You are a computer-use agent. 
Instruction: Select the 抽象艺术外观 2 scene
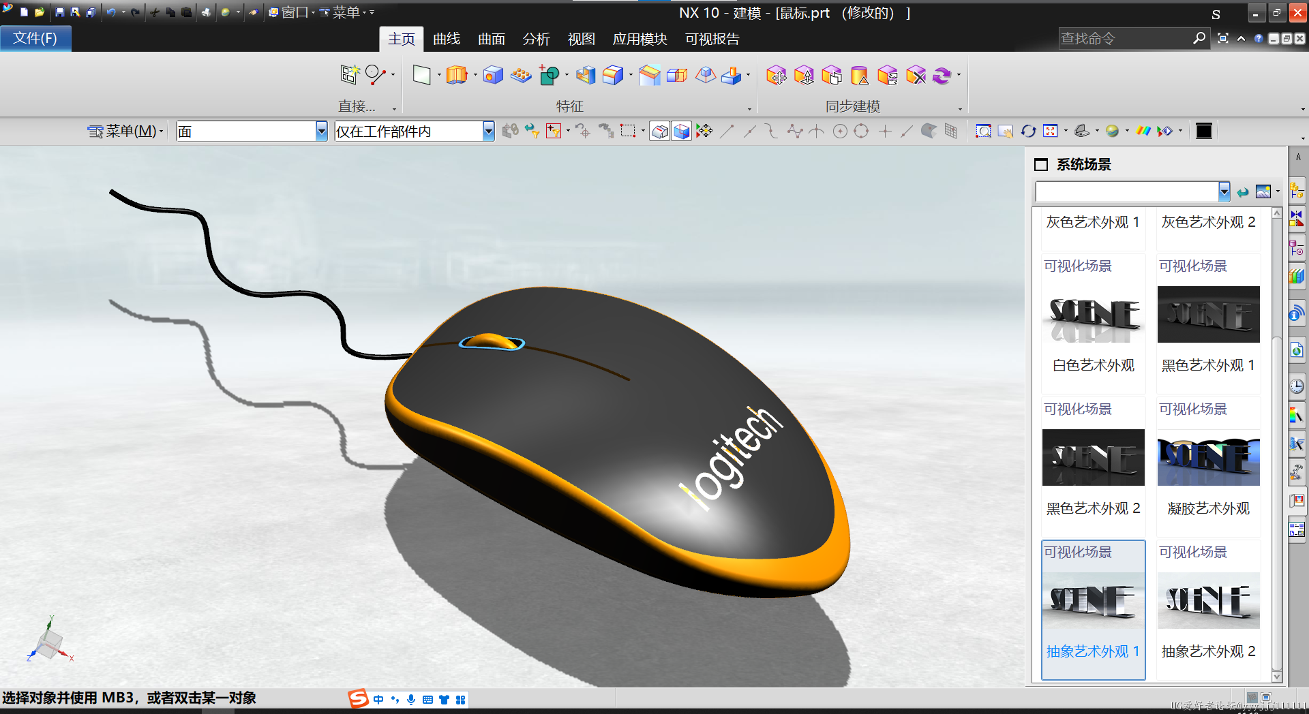pos(1209,609)
